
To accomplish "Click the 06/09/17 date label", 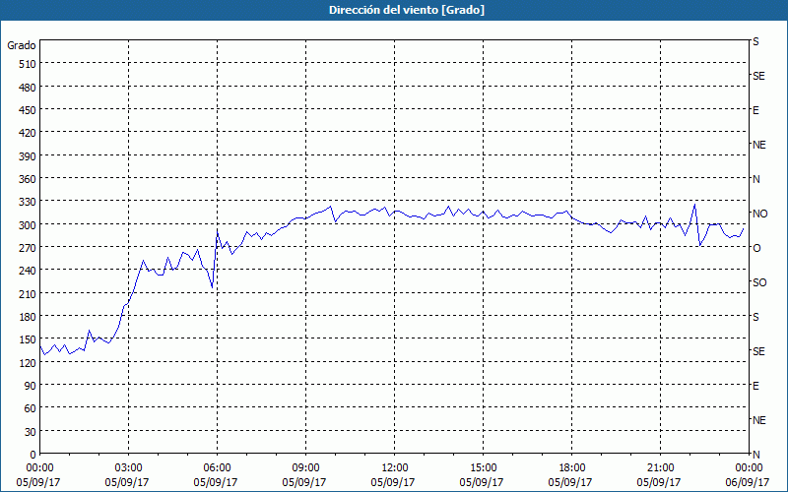I will (x=748, y=482).
